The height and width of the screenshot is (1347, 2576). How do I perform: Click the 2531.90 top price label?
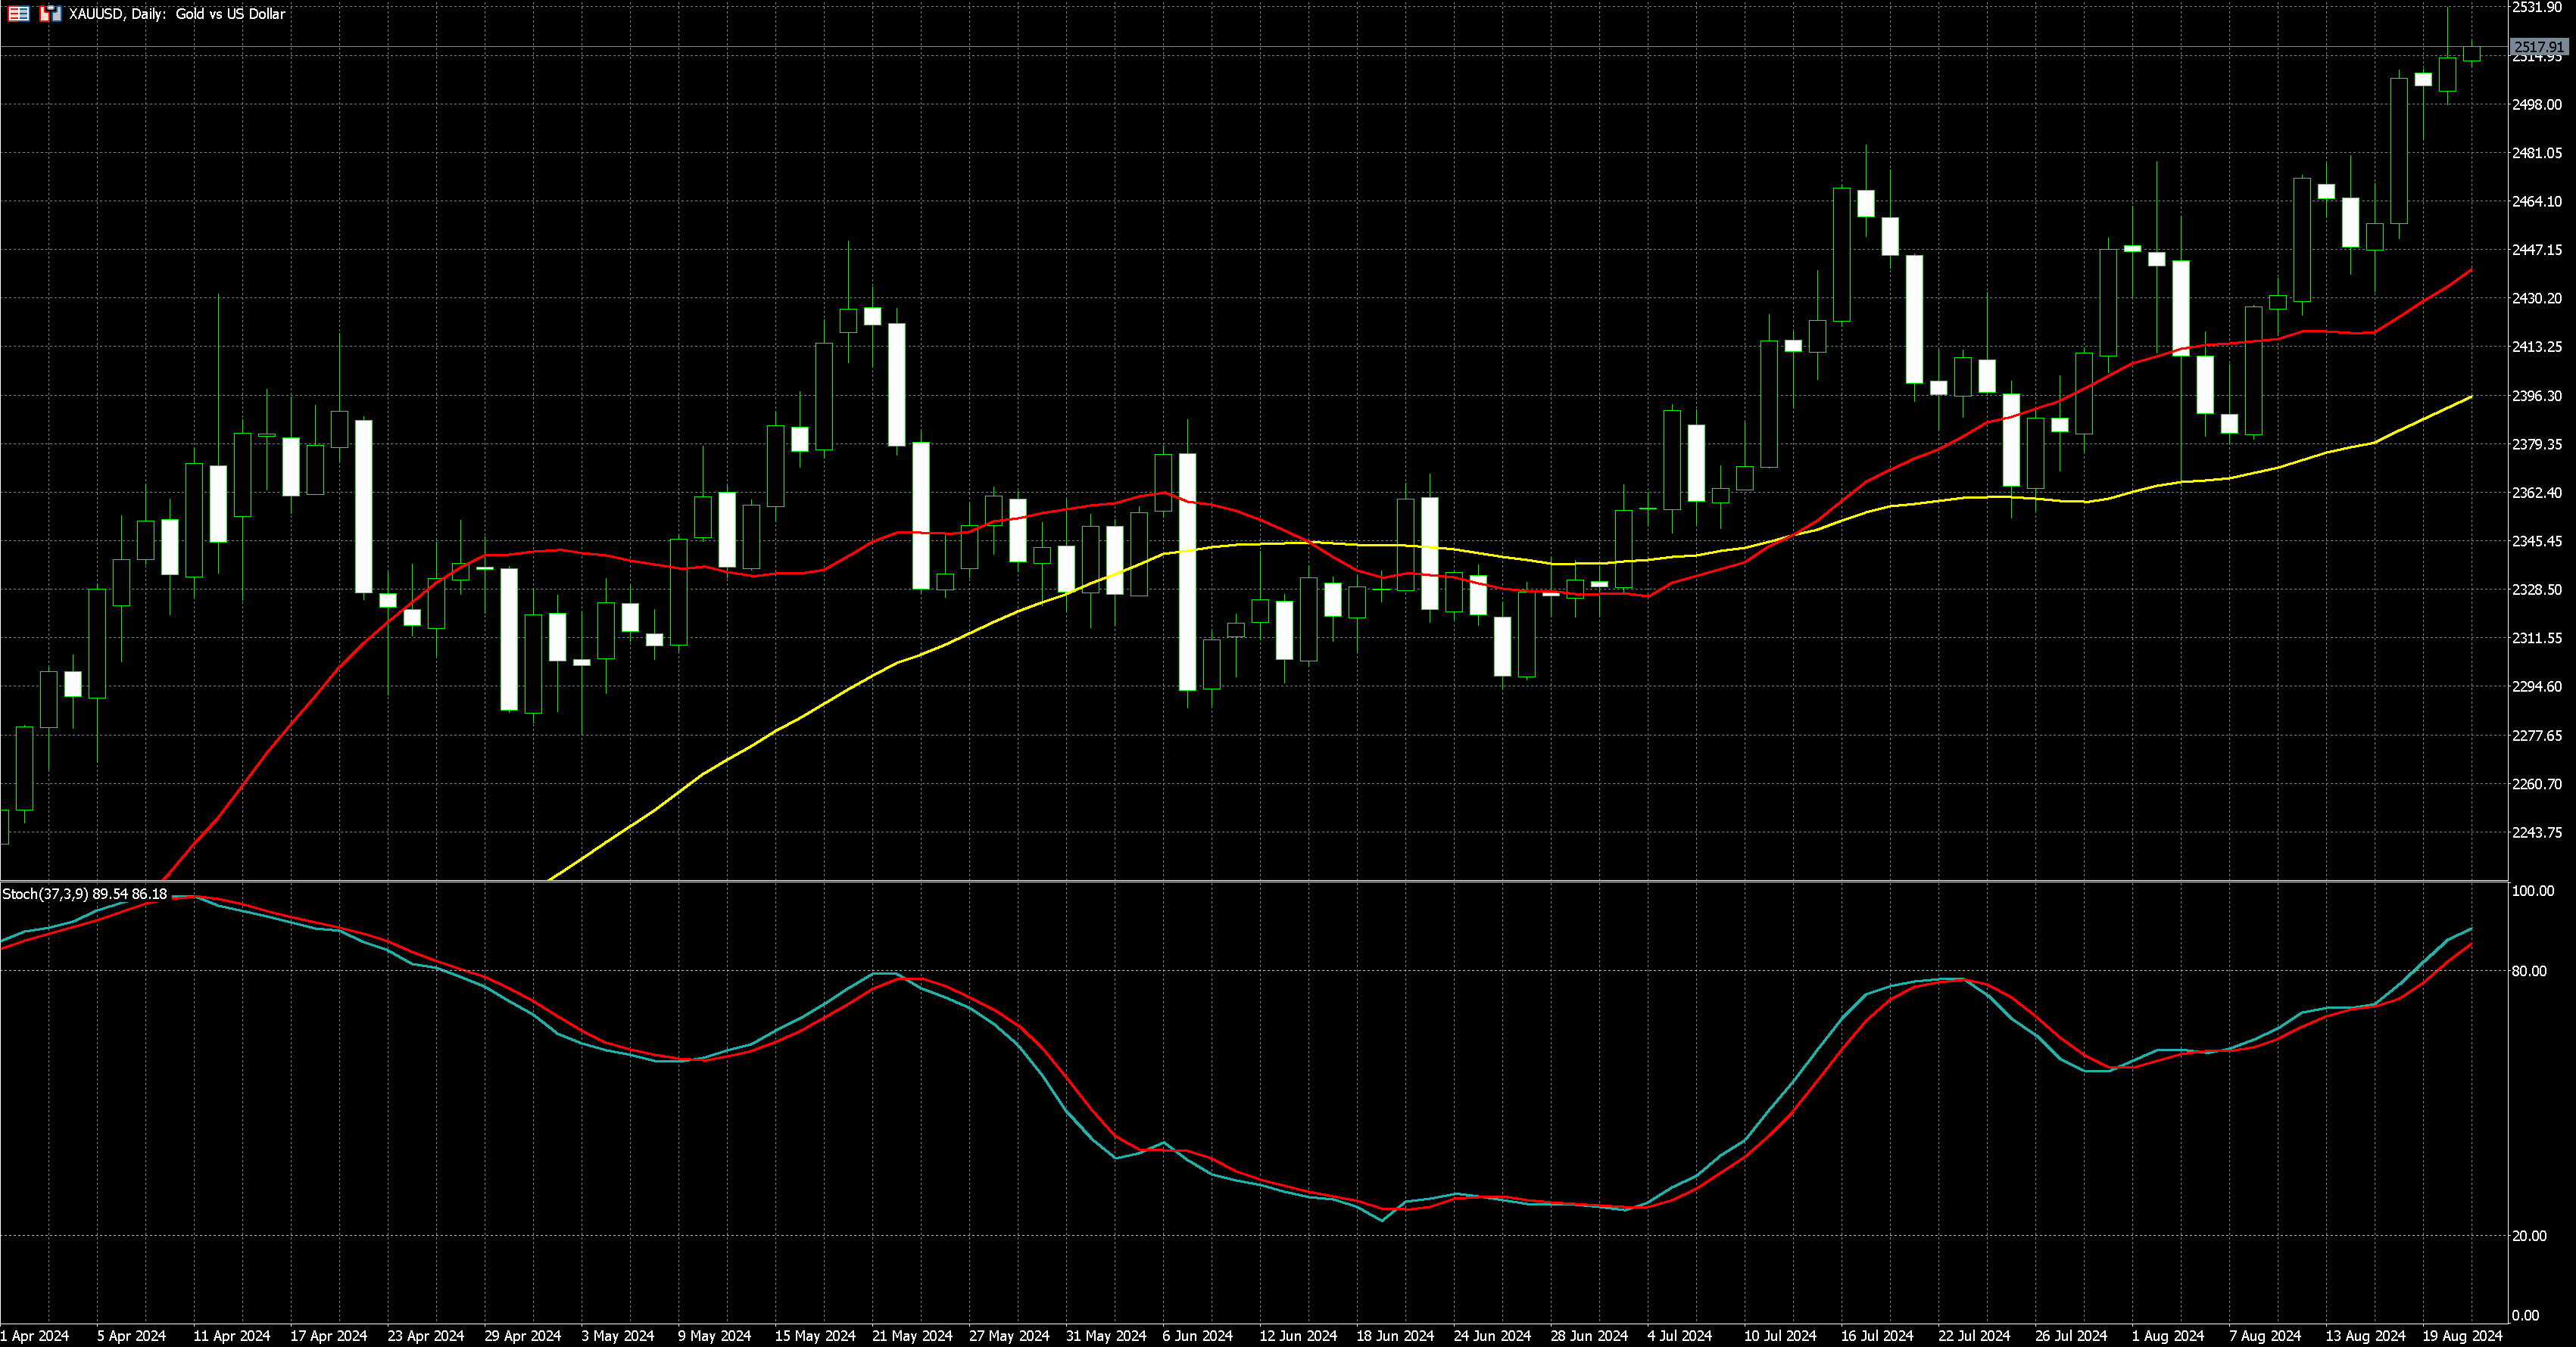(2537, 8)
